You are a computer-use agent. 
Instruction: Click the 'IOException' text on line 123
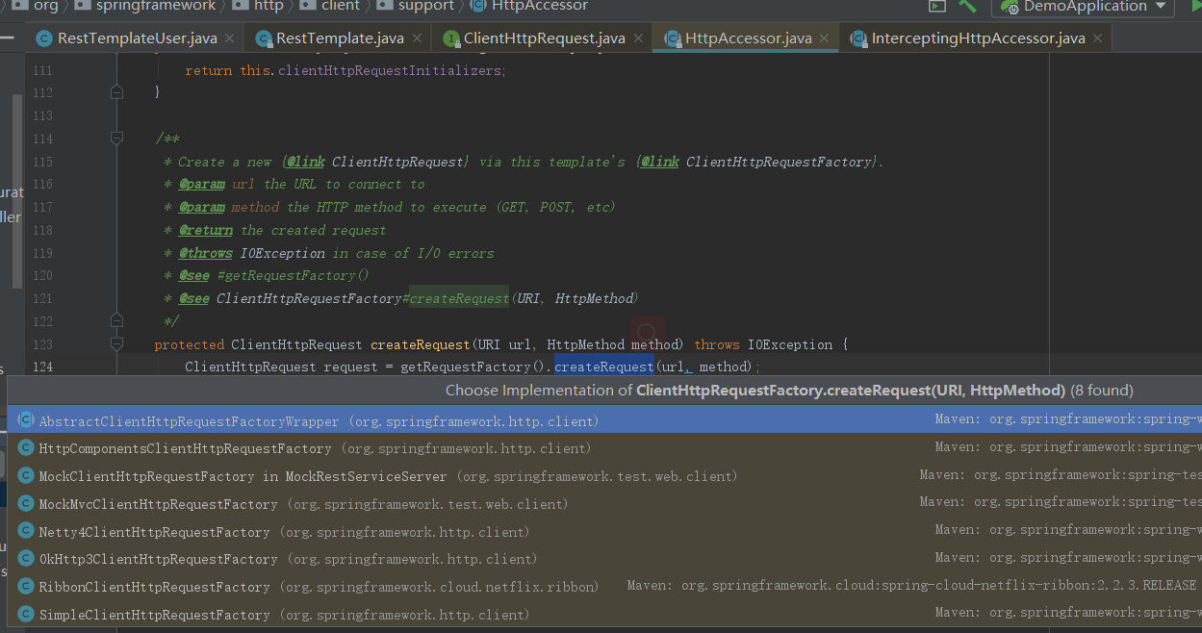coord(790,344)
